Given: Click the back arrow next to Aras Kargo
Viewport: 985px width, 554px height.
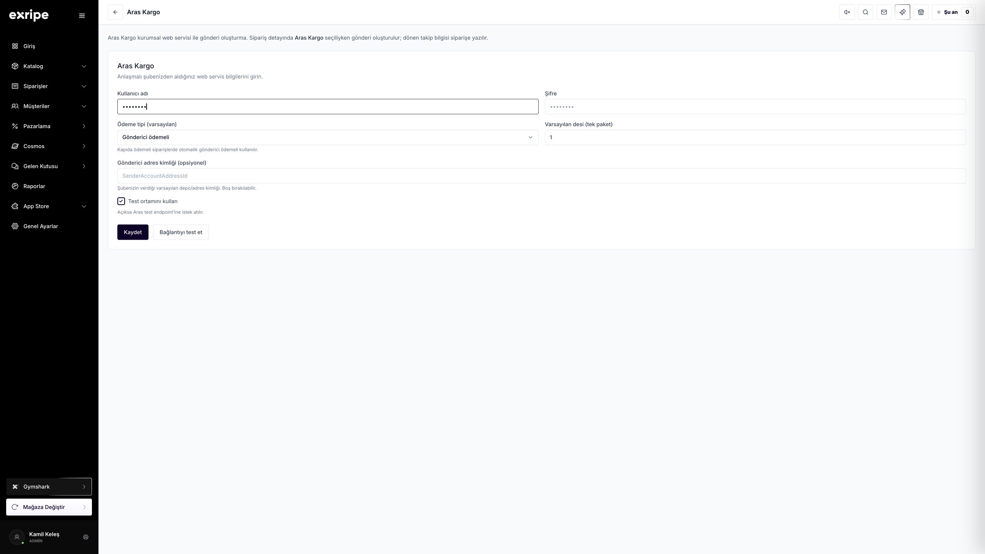Looking at the screenshot, I should point(115,12).
